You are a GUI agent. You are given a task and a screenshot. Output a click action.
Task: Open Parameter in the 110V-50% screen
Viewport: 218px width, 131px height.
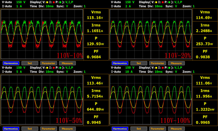coord(49,129)
